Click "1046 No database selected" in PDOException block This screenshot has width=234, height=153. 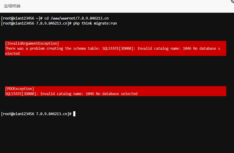[112, 94]
